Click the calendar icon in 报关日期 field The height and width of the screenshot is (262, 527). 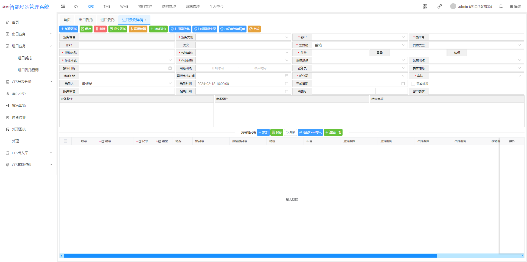(x=287, y=91)
